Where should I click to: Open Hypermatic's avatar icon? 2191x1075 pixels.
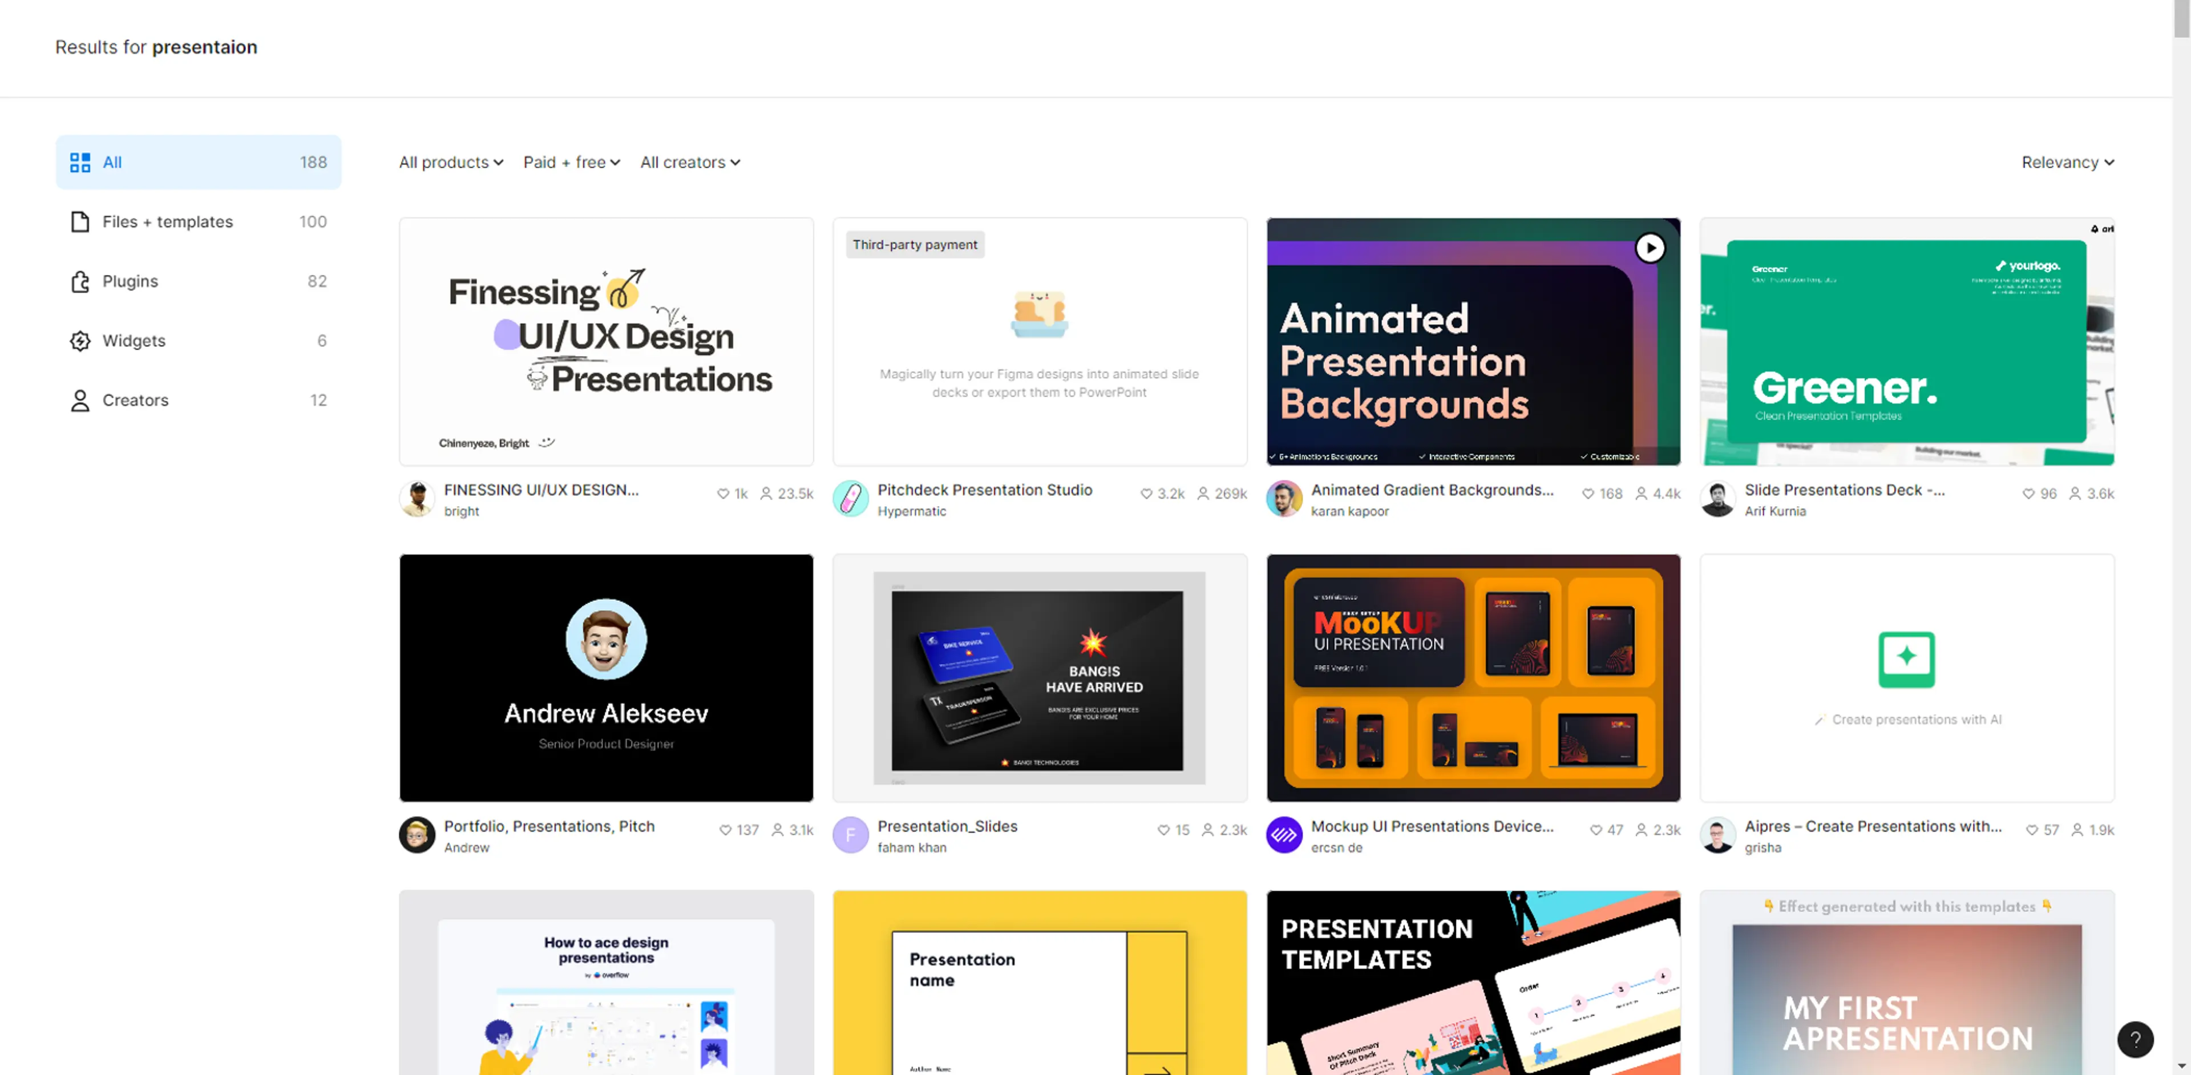click(x=851, y=499)
